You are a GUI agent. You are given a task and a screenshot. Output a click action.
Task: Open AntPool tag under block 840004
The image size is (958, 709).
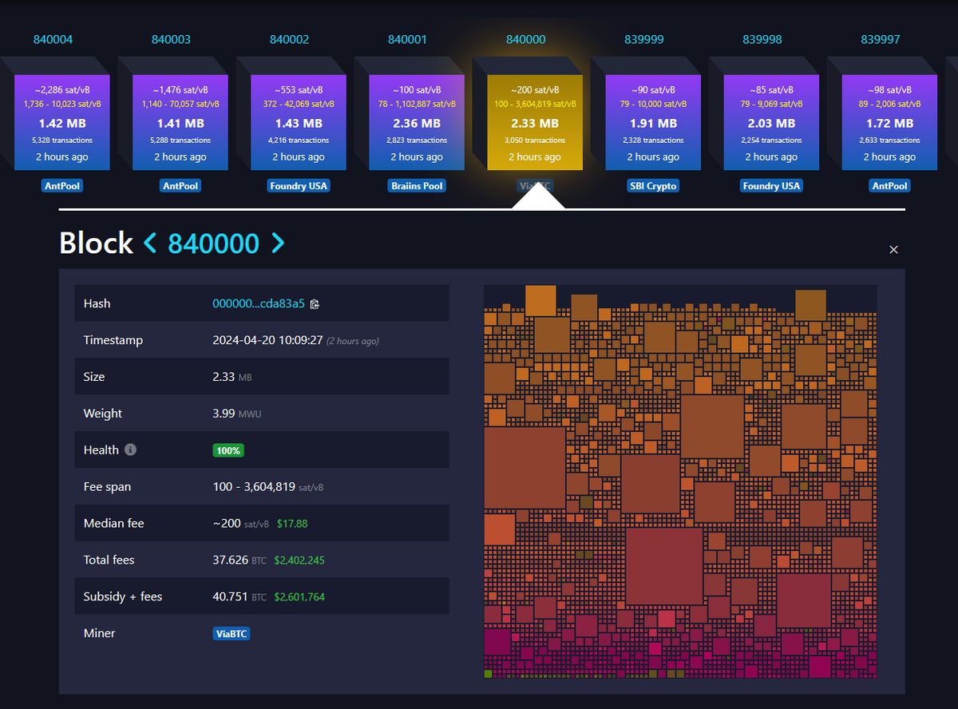[62, 186]
